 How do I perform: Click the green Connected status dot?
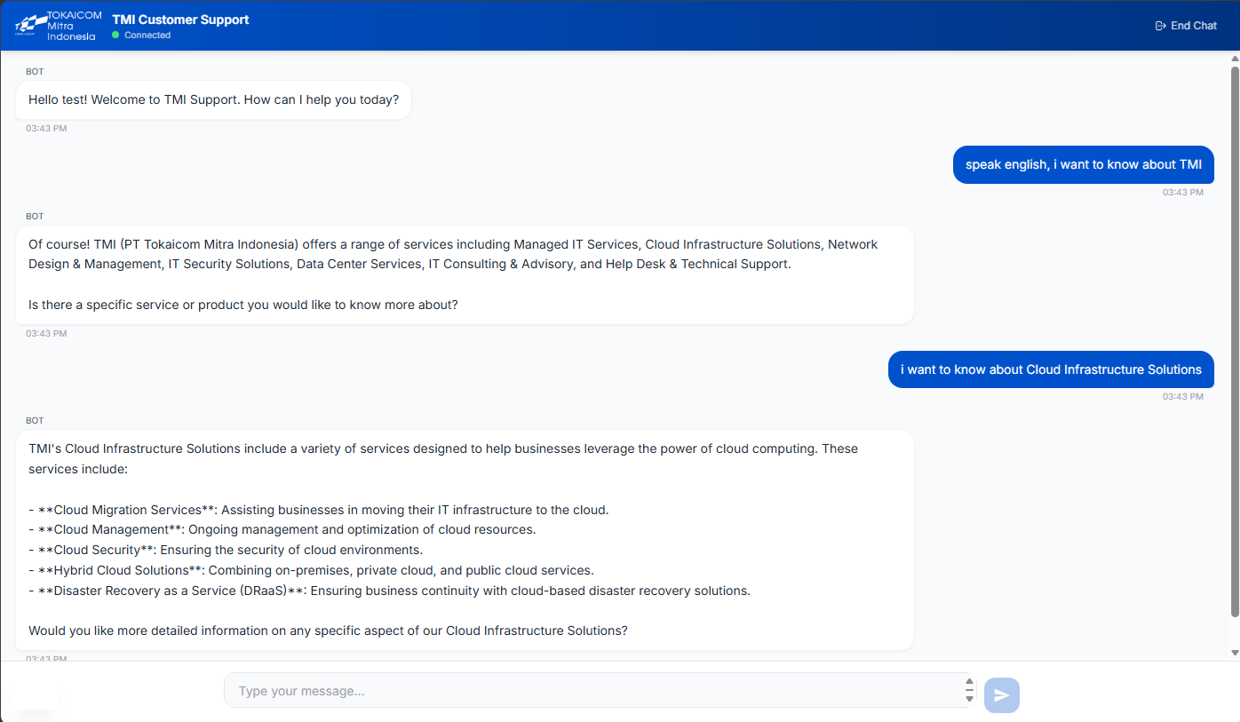click(115, 36)
